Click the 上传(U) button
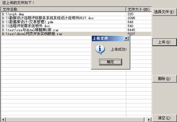 pos(164,42)
